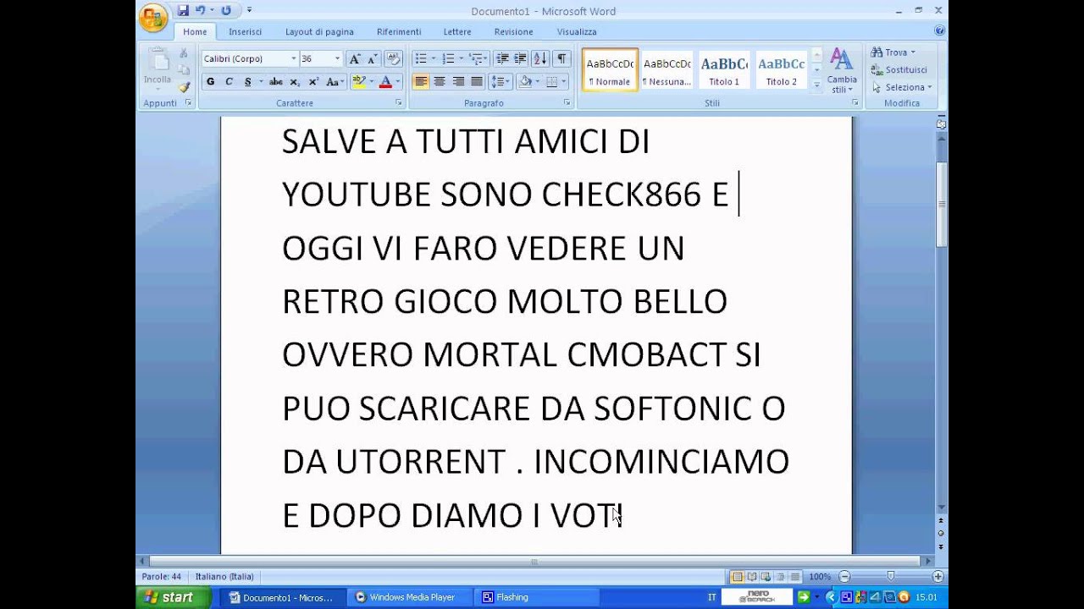This screenshot has height=609, width=1084.
Task: Open the Calibri (Corpo) font name dropdown
Action: (x=294, y=58)
